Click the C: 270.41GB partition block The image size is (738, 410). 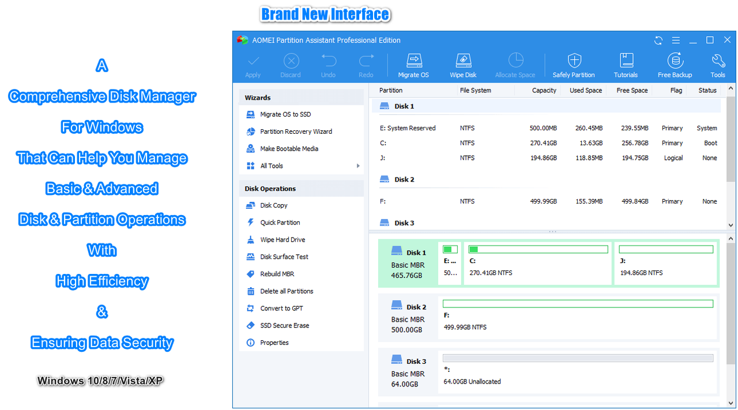click(x=538, y=264)
